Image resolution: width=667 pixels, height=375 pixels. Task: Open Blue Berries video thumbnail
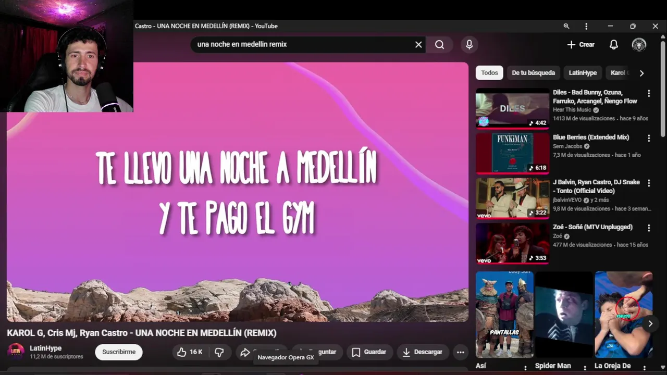click(512, 153)
